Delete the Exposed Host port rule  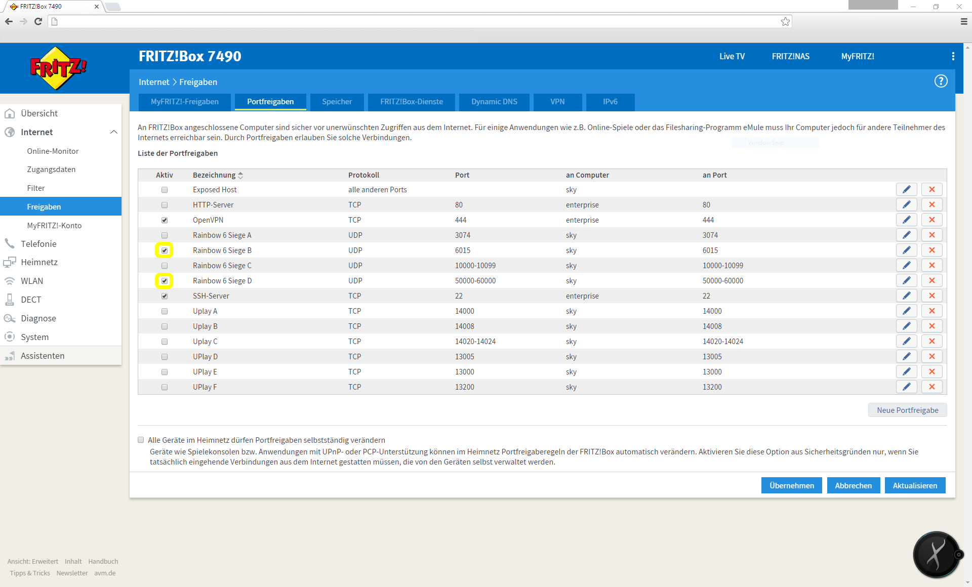click(x=931, y=189)
